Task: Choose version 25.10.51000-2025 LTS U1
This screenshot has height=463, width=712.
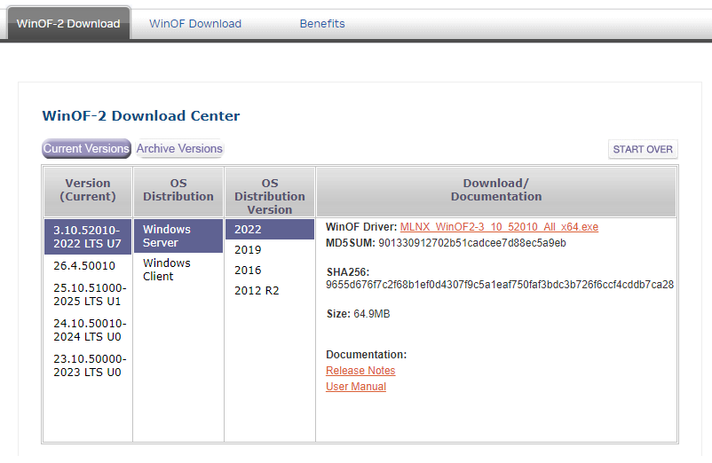Action: (90, 294)
